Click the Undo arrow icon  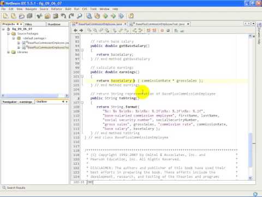63,16
